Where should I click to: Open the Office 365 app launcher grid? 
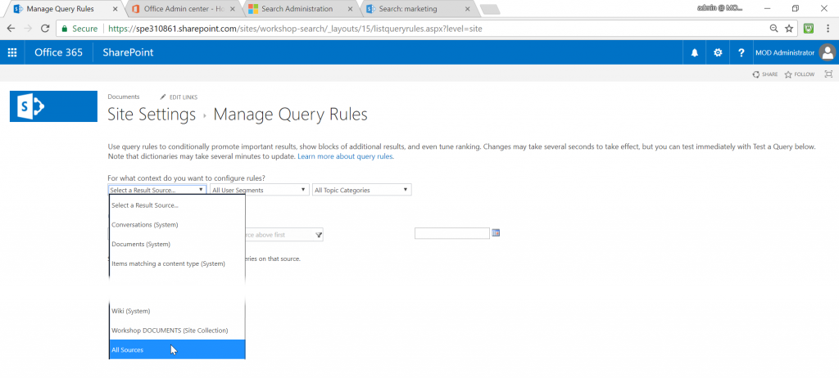tap(11, 52)
